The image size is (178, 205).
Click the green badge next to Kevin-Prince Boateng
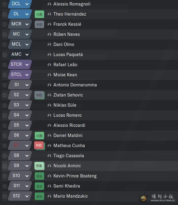coord(39,176)
